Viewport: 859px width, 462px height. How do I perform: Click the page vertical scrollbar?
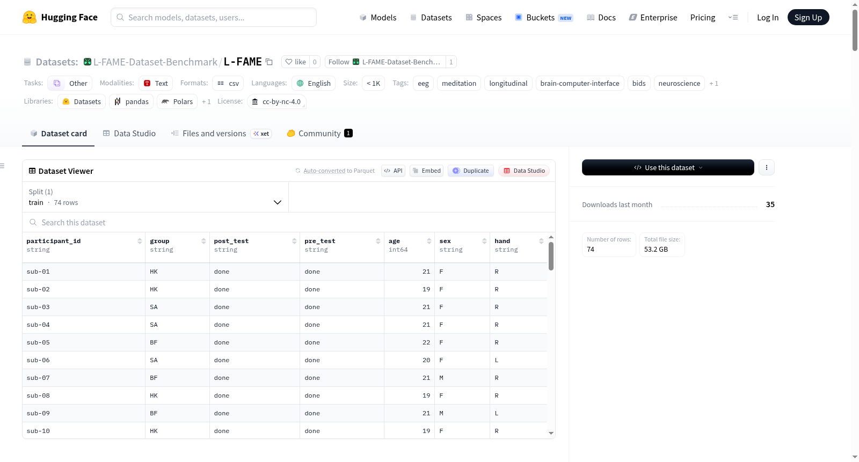[855, 30]
